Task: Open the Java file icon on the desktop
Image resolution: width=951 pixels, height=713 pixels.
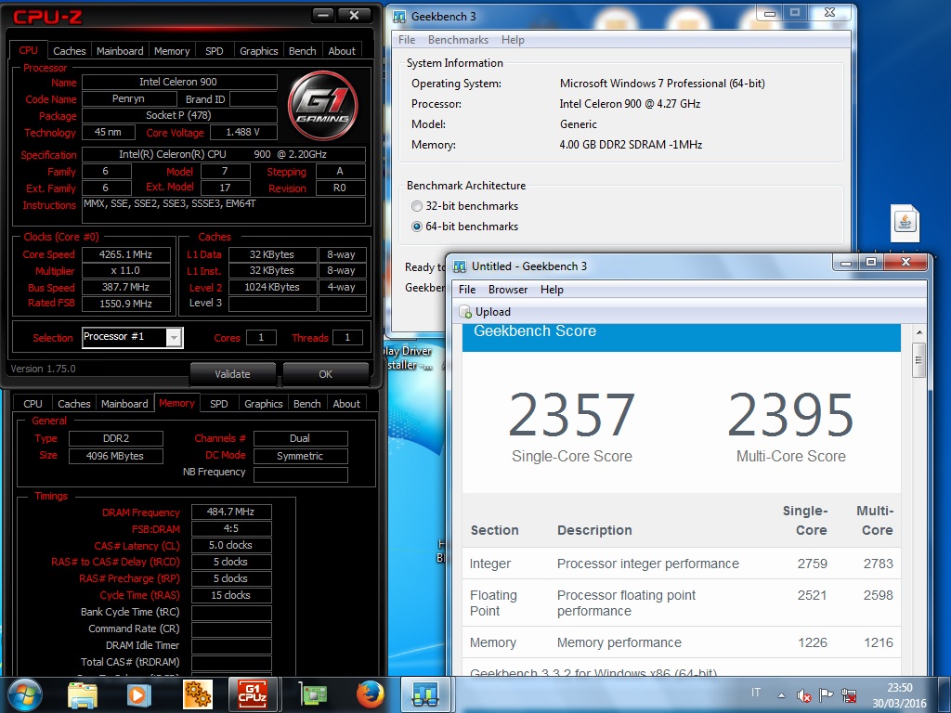Action: click(x=905, y=223)
